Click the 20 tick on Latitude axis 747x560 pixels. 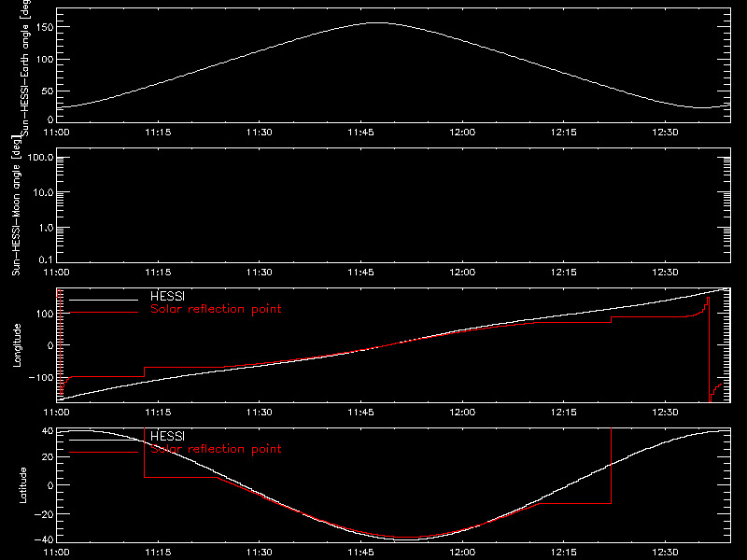click(x=48, y=457)
